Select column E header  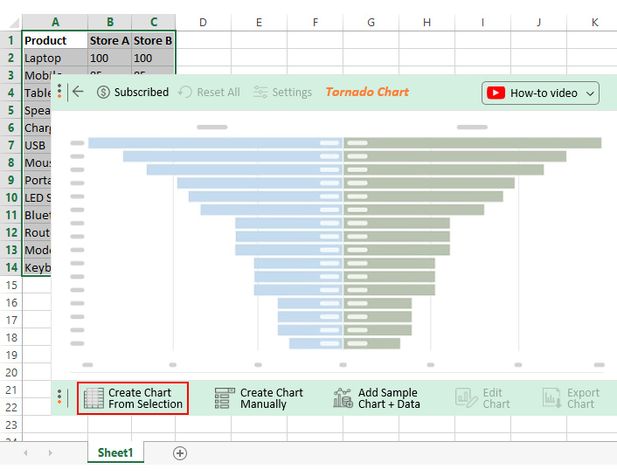coord(259,22)
